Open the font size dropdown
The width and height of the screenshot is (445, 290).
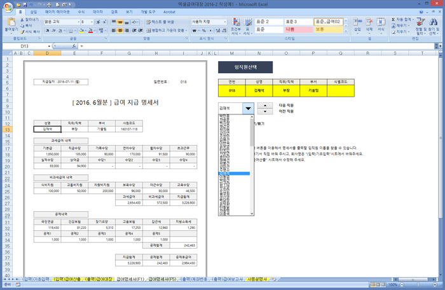pos(92,22)
